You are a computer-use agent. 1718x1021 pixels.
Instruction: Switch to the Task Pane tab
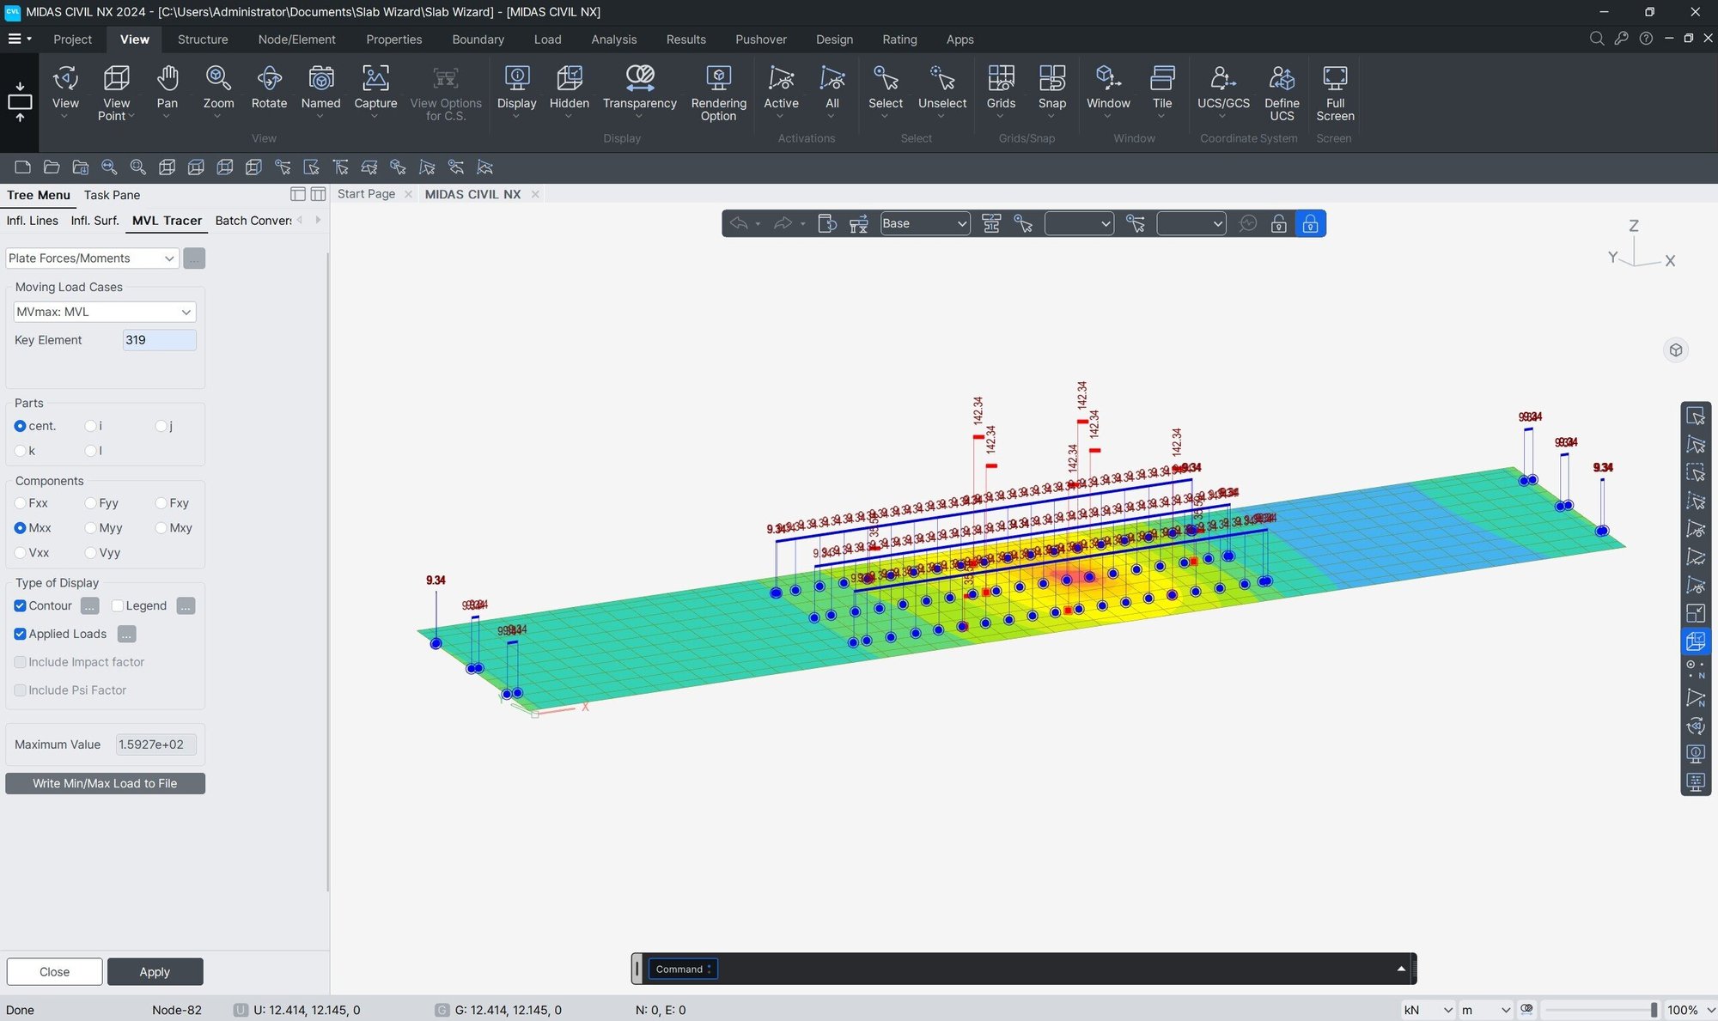[x=111, y=195]
